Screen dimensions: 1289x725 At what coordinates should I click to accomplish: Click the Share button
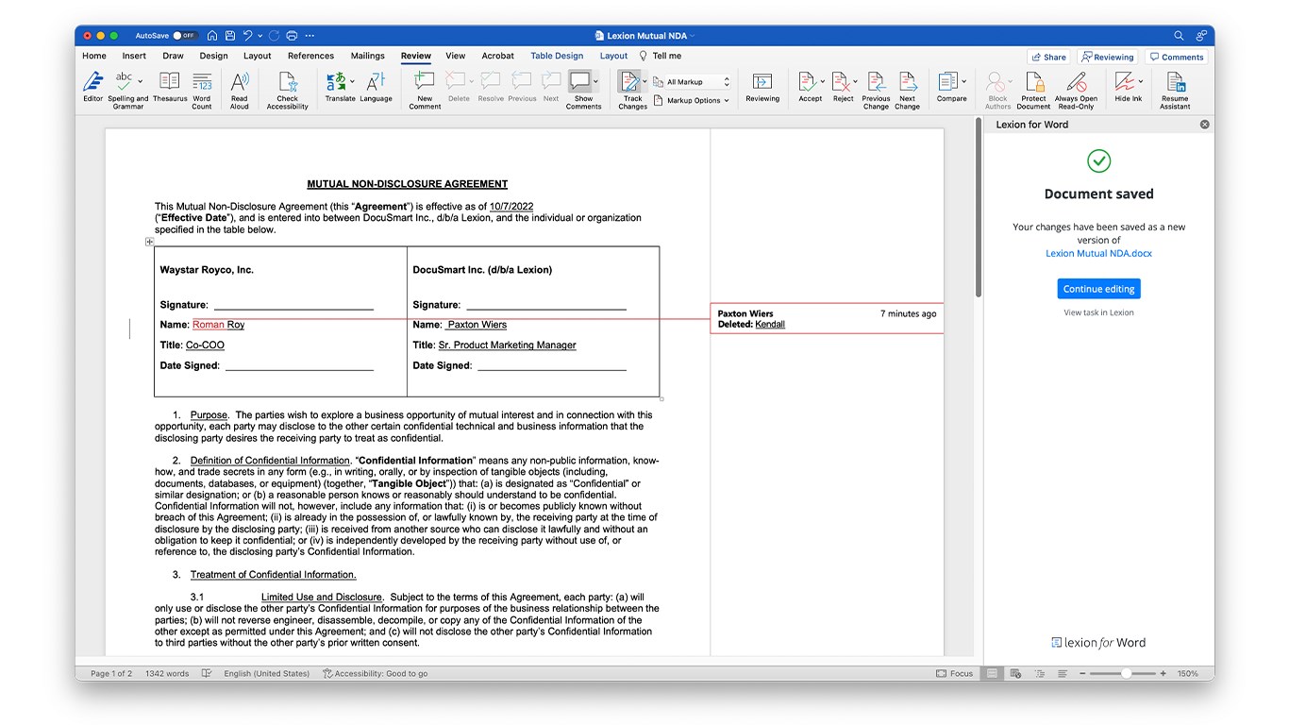1048,57
